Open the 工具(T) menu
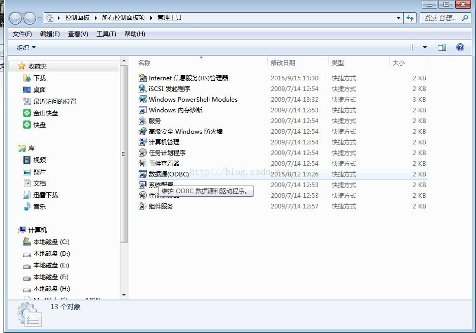 [106, 34]
